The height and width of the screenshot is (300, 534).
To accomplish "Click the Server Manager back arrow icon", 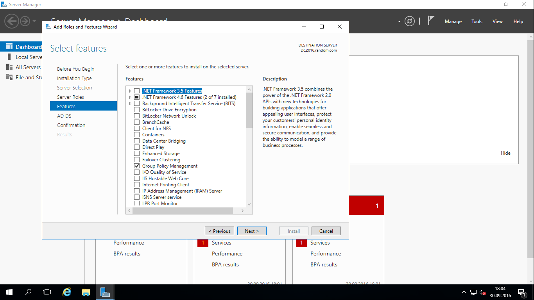I will click(12, 21).
